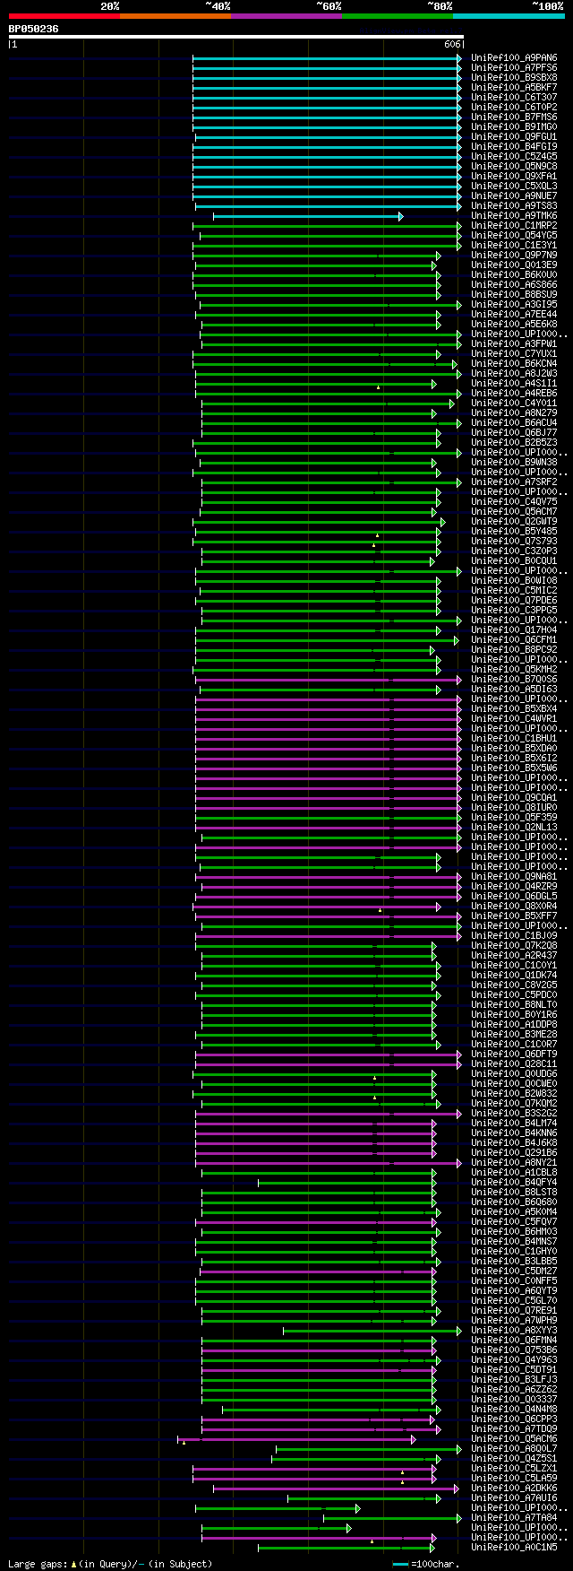The image size is (573, 1571).
Task: Open hit UniRef100_Q9XFA1
Action: (x=514, y=176)
